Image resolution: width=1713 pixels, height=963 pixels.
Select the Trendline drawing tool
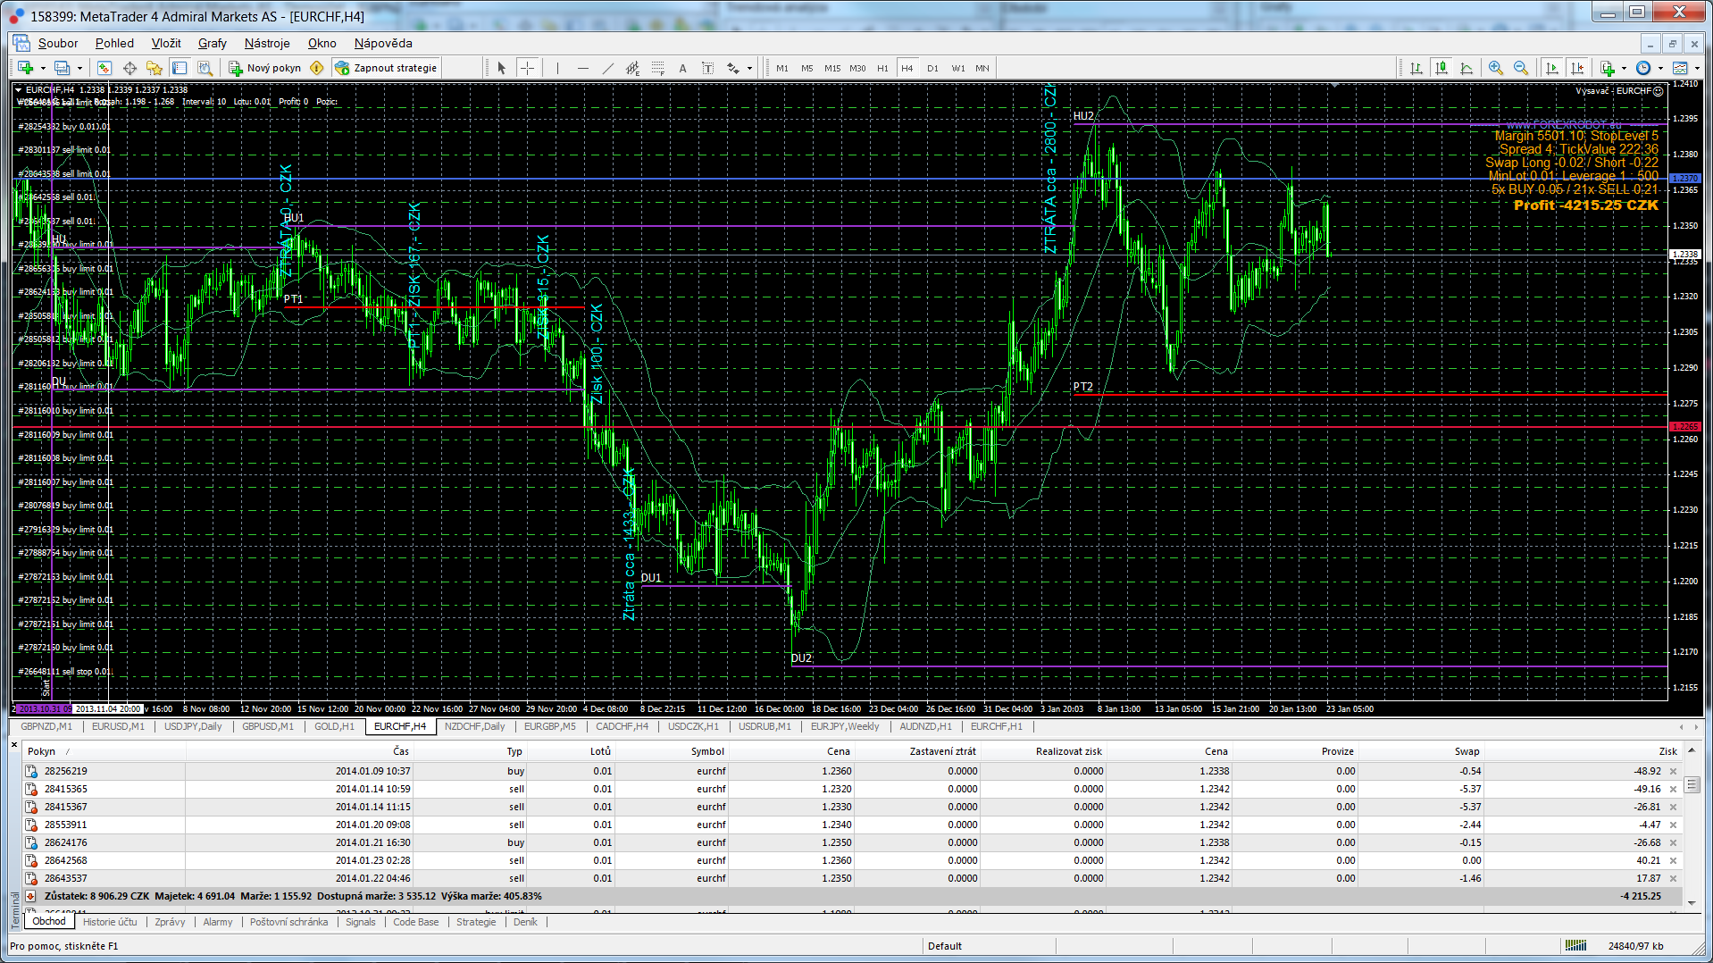click(x=607, y=68)
